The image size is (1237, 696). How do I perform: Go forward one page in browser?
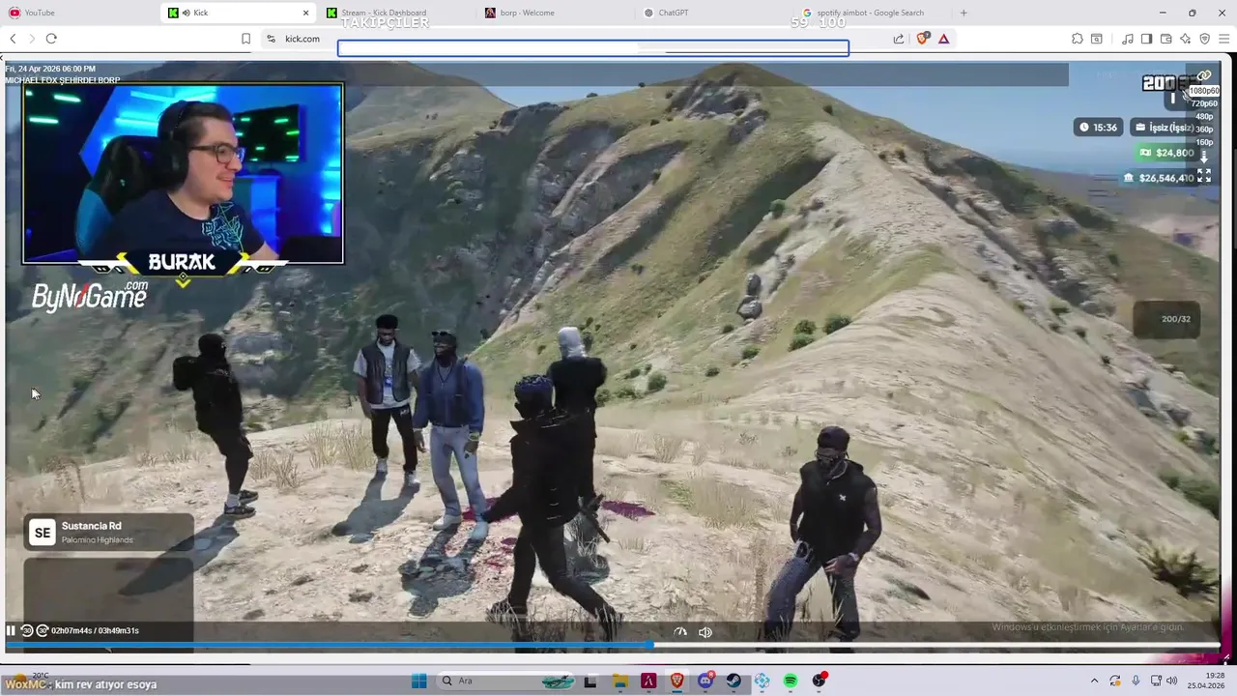(32, 39)
